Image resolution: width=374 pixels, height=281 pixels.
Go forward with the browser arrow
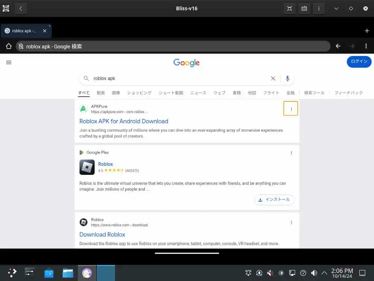coord(352,46)
